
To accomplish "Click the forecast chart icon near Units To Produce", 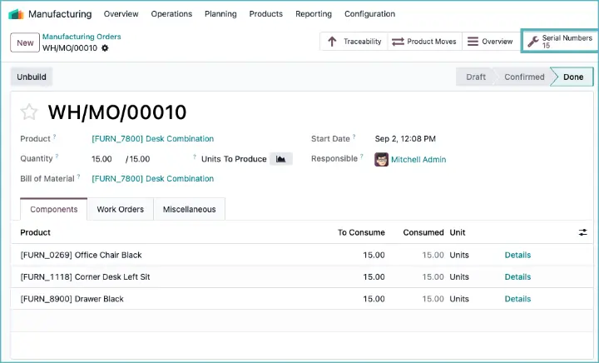I will (281, 159).
